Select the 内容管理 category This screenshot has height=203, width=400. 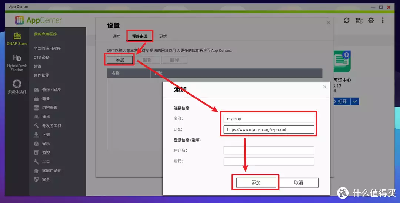pyautogui.click(x=46, y=108)
